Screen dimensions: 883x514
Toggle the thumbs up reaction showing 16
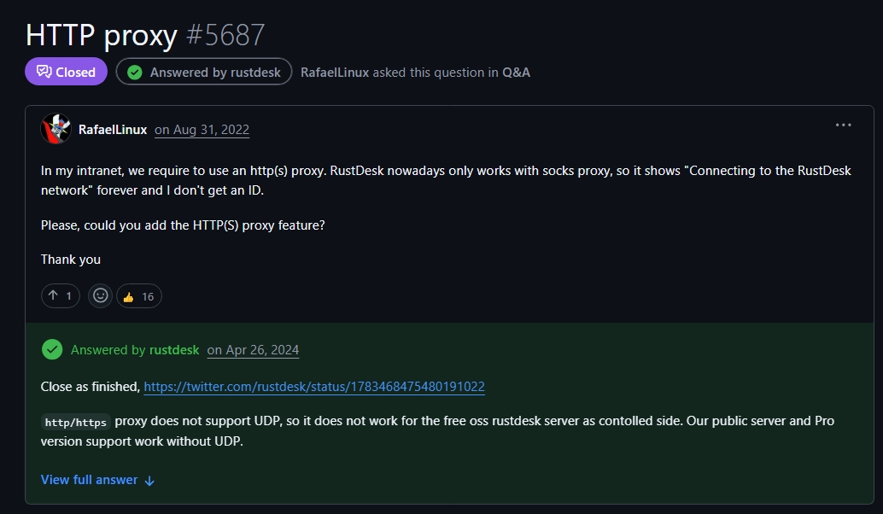(138, 296)
